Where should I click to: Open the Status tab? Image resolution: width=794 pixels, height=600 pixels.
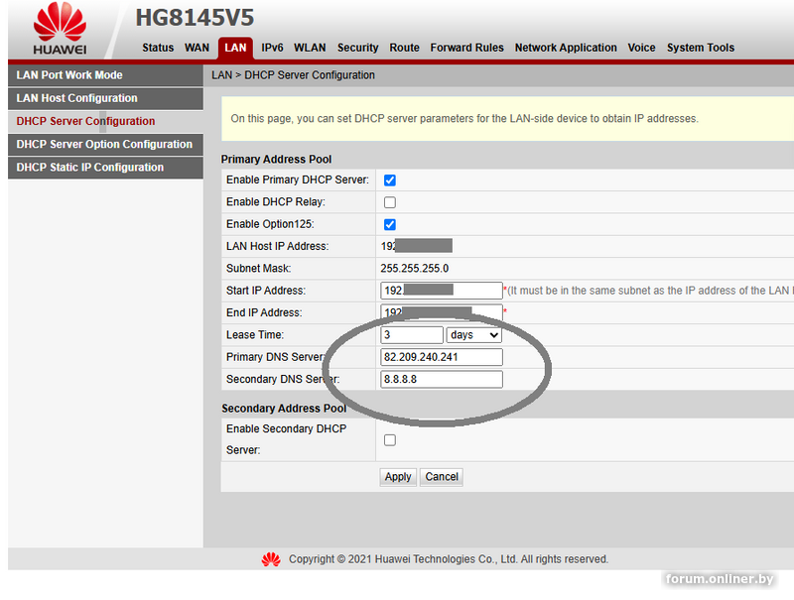click(x=158, y=48)
